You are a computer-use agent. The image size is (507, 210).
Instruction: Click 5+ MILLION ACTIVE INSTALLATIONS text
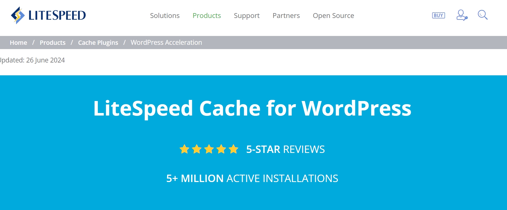coord(252,178)
